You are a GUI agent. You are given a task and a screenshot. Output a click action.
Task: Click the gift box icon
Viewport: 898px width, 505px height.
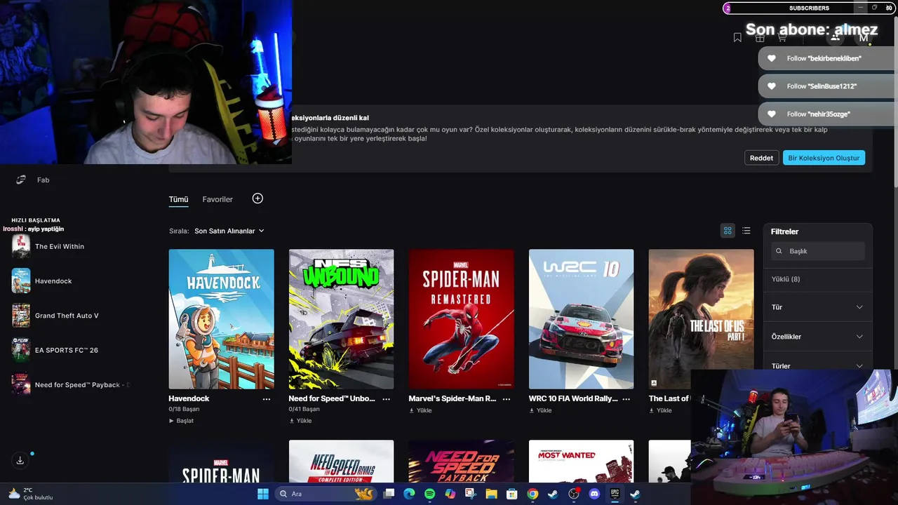(x=760, y=38)
